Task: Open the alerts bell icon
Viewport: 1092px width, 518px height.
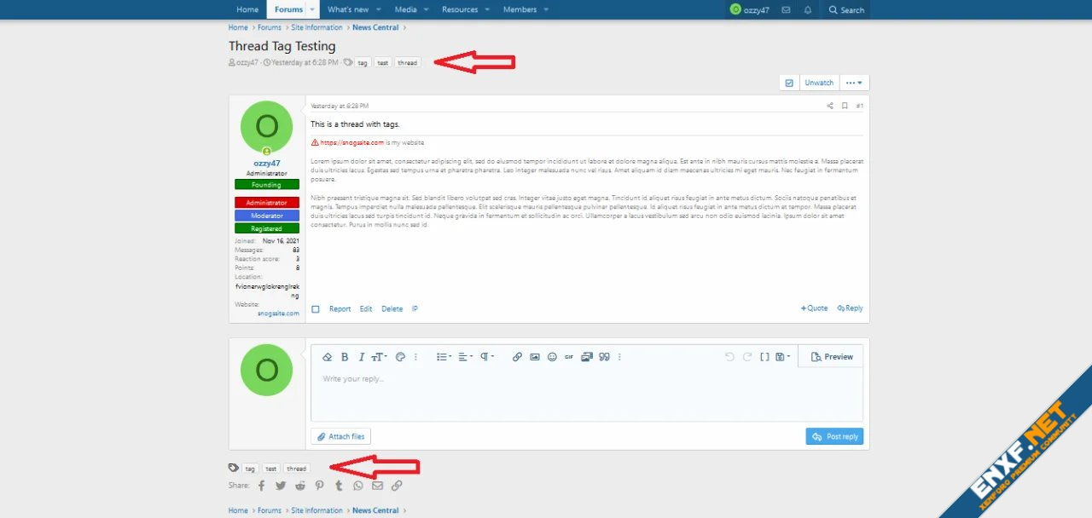Action: point(808,10)
